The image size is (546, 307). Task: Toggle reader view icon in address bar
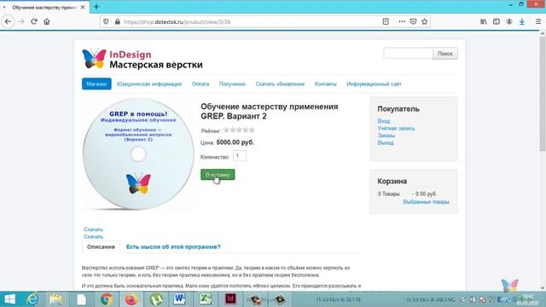coord(386,21)
